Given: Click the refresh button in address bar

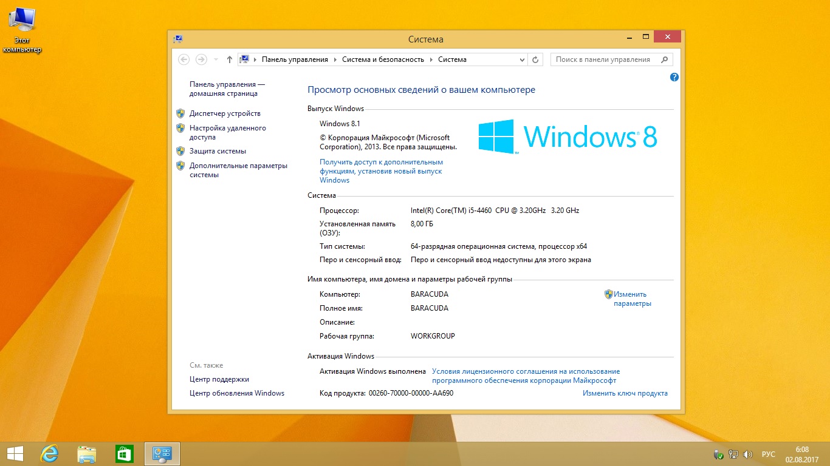Looking at the screenshot, I should (x=535, y=59).
